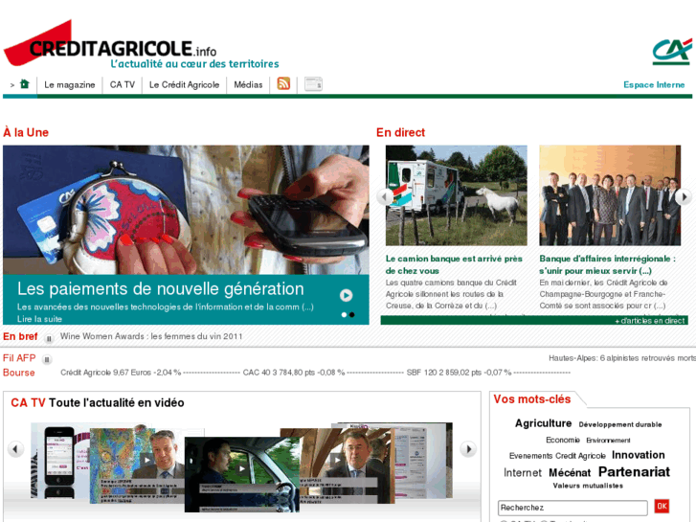Select the Mécénat keyword
Screen dimensions: 696x522
pyautogui.click(x=570, y=473)
